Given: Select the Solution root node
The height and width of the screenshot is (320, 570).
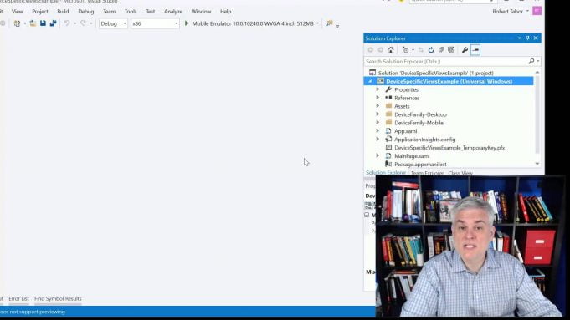Looking at the screenshot, I should click(435, 73).
